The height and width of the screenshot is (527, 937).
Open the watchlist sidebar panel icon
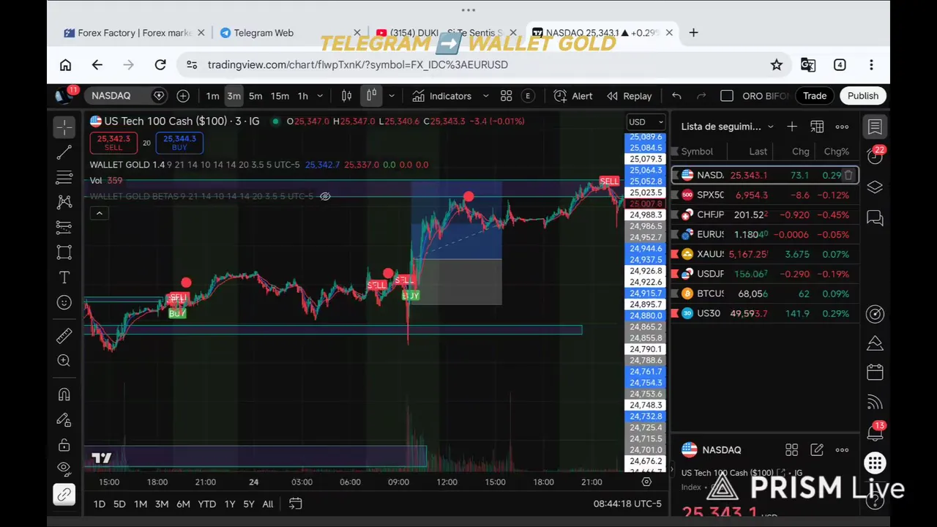pyautogui.click(x=875, y=127)
